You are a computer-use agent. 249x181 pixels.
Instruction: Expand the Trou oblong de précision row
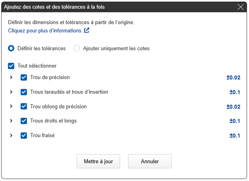11,107
